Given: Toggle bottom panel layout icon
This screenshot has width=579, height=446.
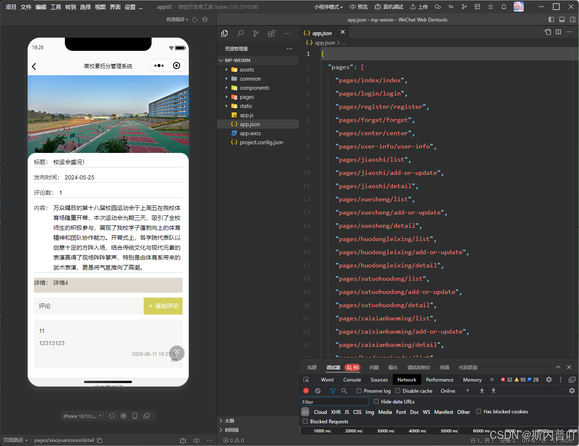Looking at the screenshot, I should coord(562,19).
